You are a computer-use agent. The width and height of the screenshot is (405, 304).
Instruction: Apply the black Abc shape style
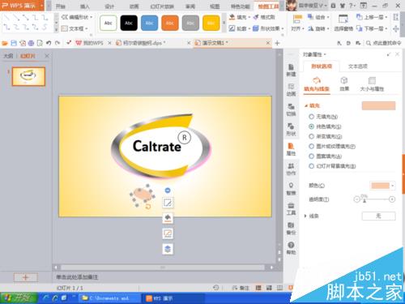point(129,23)
